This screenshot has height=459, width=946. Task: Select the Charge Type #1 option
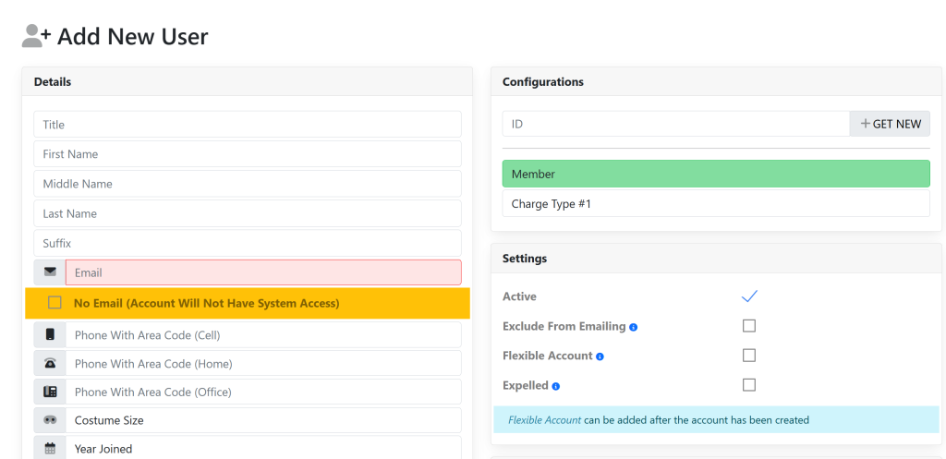coord(716,203)
